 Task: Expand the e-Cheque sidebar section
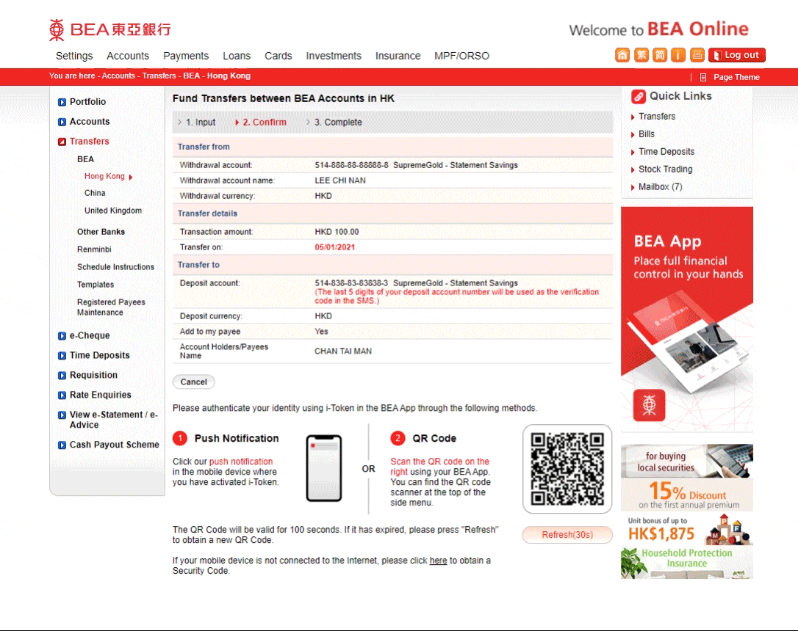(x=62, y=336)
